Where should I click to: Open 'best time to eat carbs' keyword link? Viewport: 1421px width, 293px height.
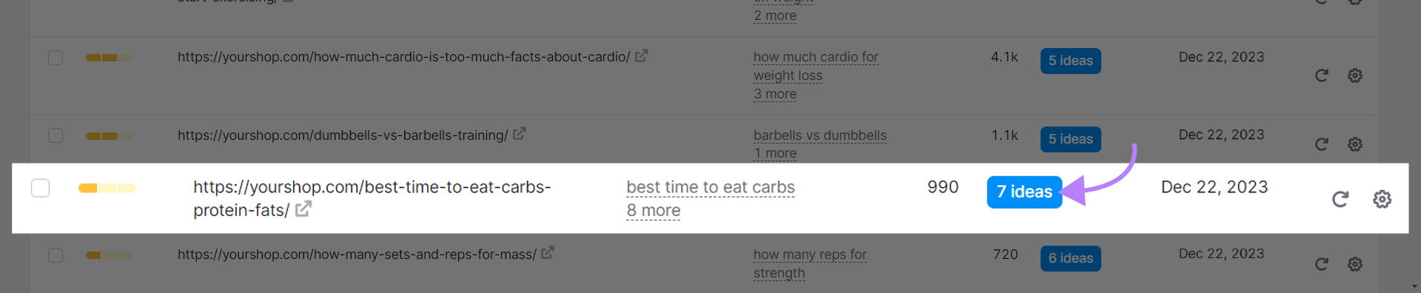pos(710,188)
